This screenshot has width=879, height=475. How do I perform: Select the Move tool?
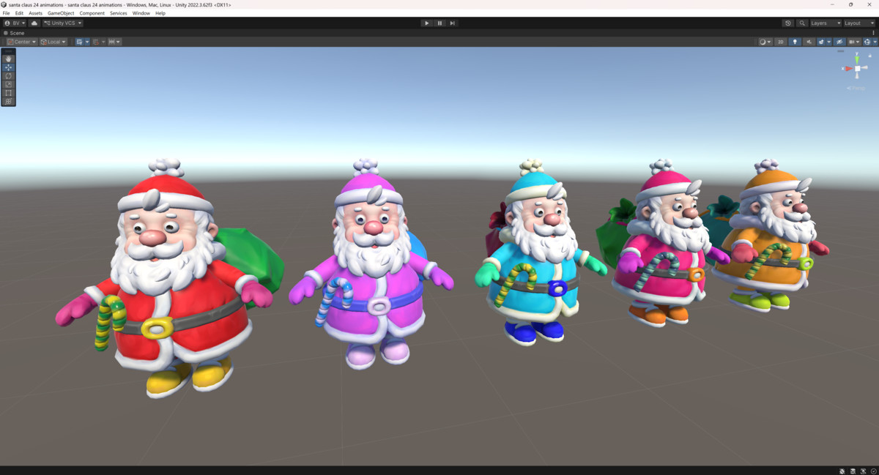8,67
